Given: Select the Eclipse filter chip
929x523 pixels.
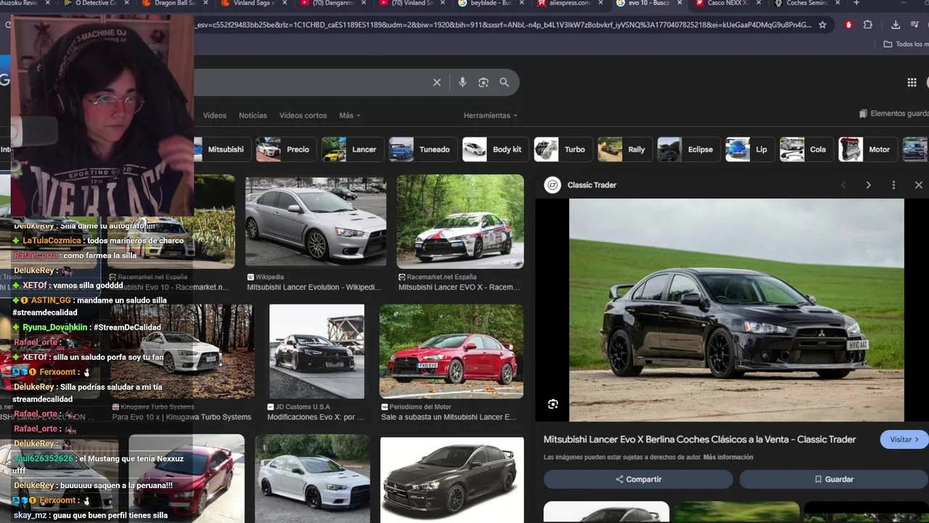Looking at the screenshot, I should (688, 150).
